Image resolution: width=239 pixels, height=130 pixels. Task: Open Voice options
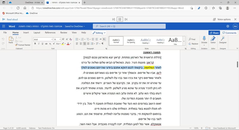(x=222, y=19)
